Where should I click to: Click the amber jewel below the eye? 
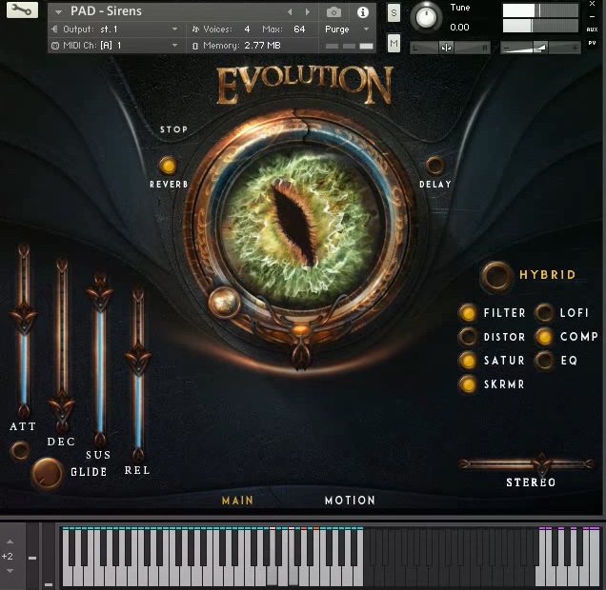click(x=300, y=330)
